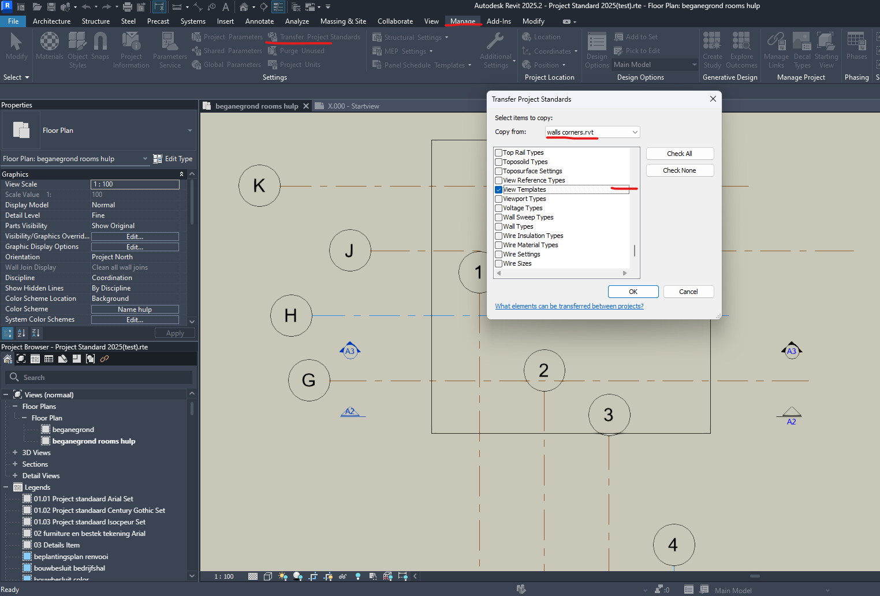Image resolution: width=880 pixels, height=596 pixels.
Task: Select Transfer Project Standards tool
Action: (314, 37)
